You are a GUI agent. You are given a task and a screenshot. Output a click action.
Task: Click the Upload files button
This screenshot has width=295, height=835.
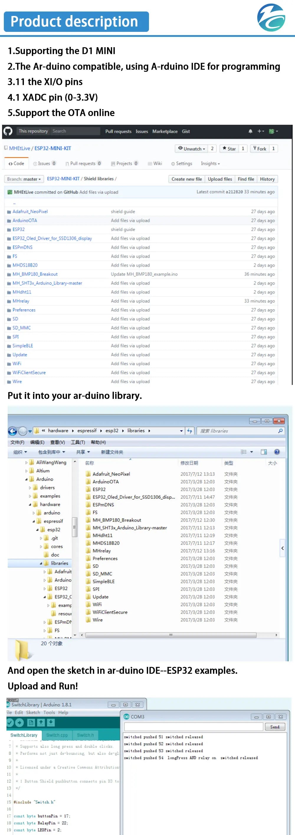tap(220, 179)
